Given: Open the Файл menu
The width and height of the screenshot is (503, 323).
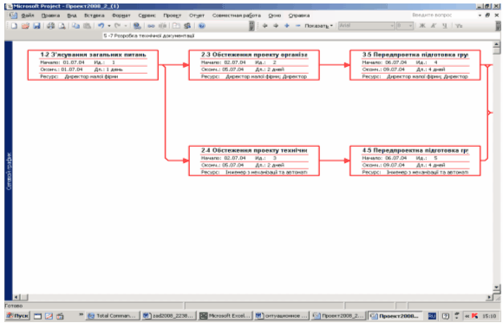Looking at the screenshot, I should [27, 16].
